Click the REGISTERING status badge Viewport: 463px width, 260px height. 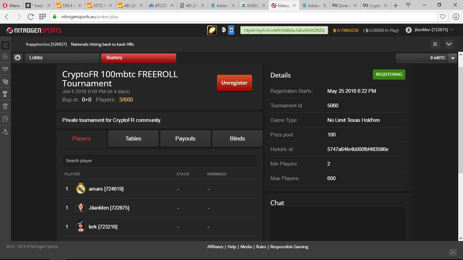pos(389,74)
